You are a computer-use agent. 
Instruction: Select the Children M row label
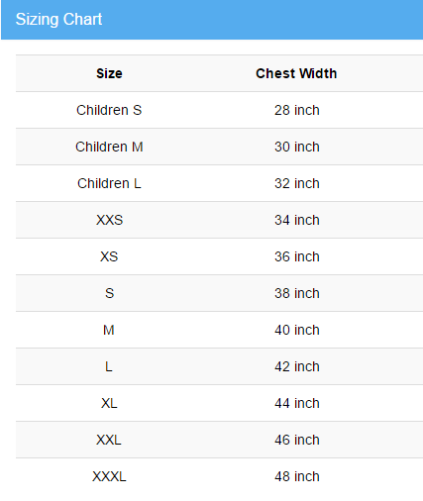109,147
